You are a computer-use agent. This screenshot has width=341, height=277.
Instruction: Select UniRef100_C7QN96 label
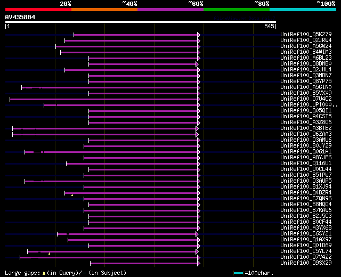[306, 199]
